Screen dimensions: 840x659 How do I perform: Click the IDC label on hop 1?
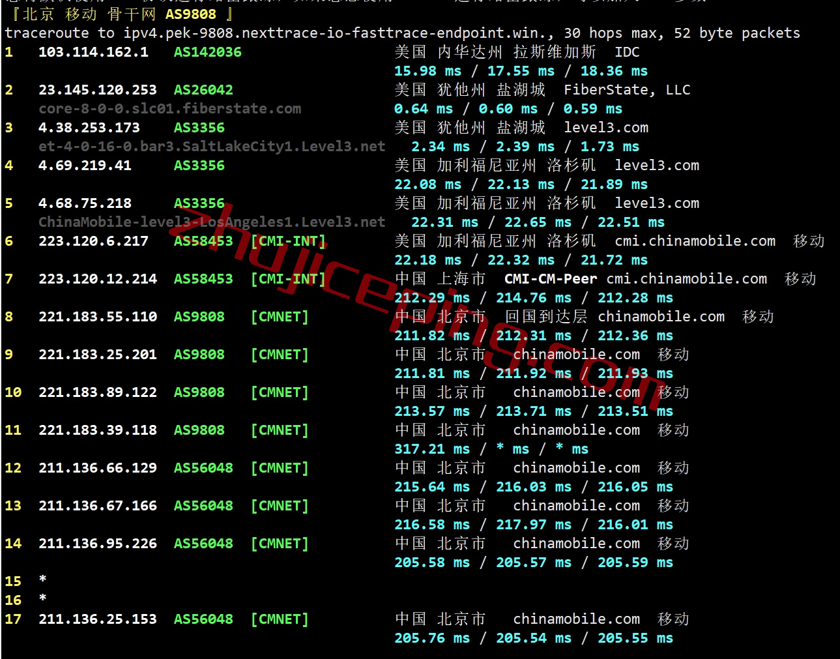(x=627, y=52)
